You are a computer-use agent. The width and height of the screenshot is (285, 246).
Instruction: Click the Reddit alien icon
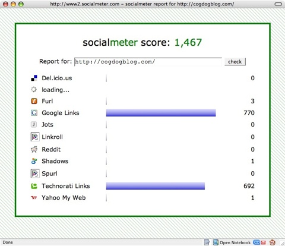tap(34, 149)
